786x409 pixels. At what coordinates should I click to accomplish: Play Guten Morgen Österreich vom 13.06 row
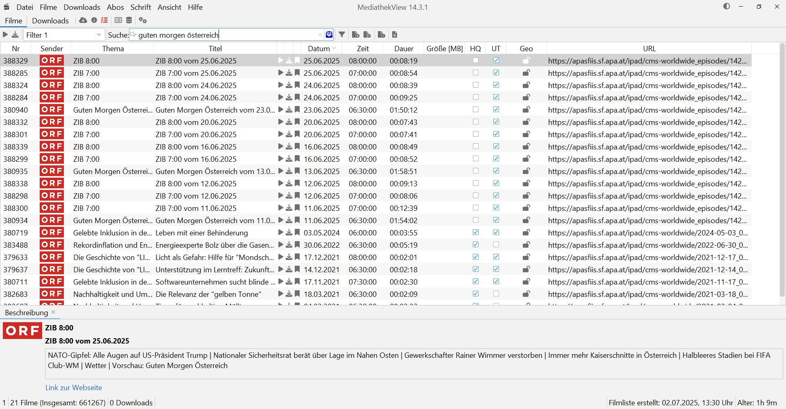[x=280, y=171]
